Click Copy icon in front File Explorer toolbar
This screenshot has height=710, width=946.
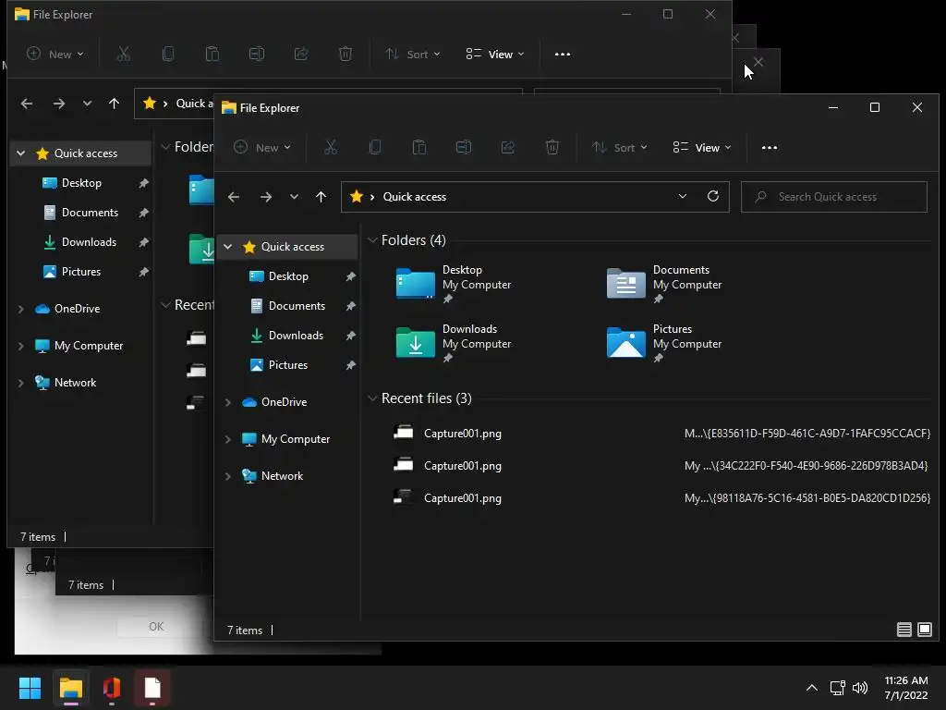tap(375, 147)
